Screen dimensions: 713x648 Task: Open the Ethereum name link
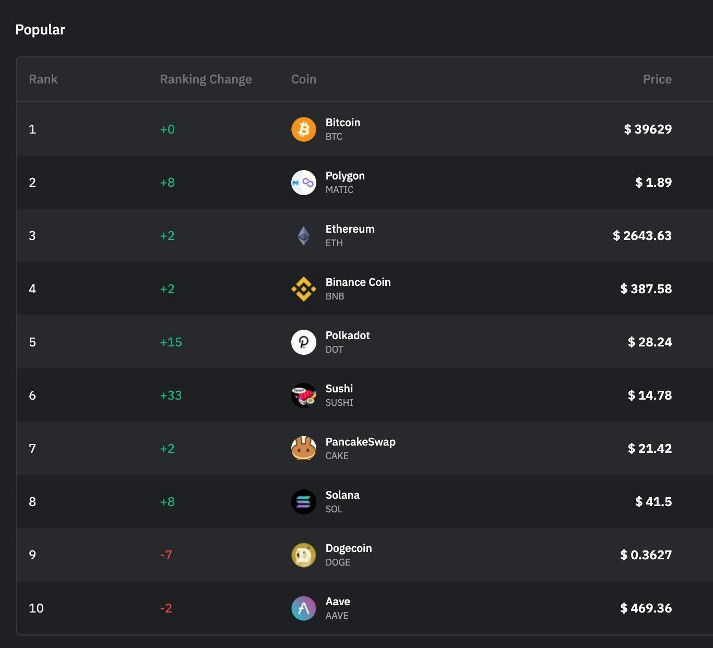350,229
